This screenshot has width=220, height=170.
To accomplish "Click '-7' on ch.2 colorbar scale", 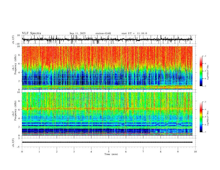I will [x=205, y=132].
